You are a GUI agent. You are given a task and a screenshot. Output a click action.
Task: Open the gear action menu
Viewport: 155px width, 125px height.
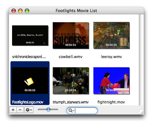(x=29, y=110)
